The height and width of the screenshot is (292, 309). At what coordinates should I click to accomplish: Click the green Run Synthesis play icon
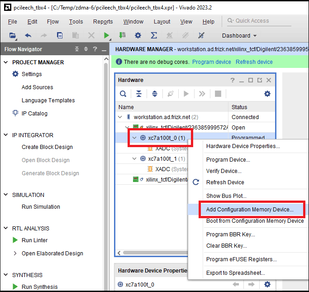(x=15, y=287)
